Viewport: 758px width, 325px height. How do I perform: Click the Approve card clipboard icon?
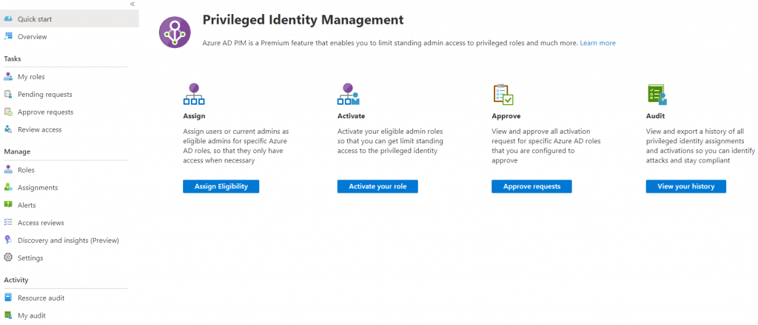coord(503,94)
